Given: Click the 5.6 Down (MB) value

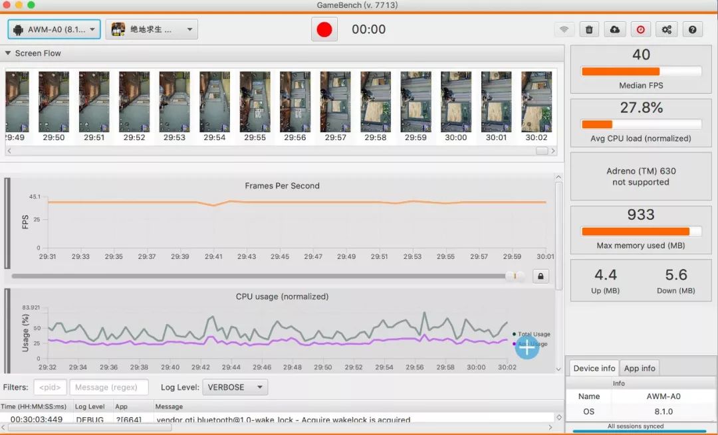Looking at the screenshot, I should click(676, 275).
